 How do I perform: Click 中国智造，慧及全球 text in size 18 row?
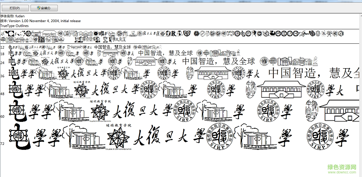point(165,53)
